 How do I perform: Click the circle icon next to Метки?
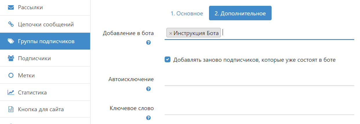[11, 75]
